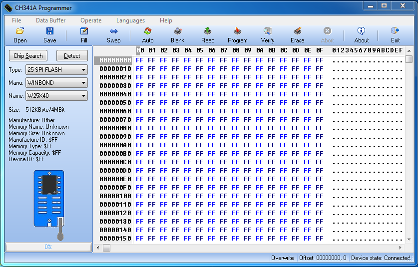
Task: Click the Device ID: $FF text
Action: [x=26, y=159]
